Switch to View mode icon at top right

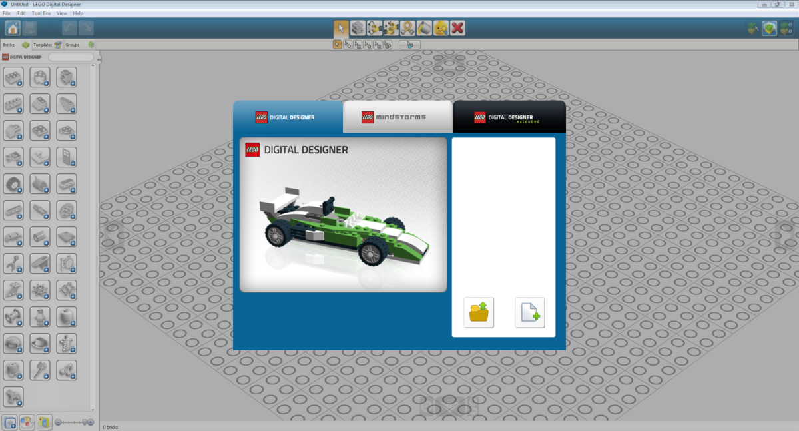click(x=770, y=28)
